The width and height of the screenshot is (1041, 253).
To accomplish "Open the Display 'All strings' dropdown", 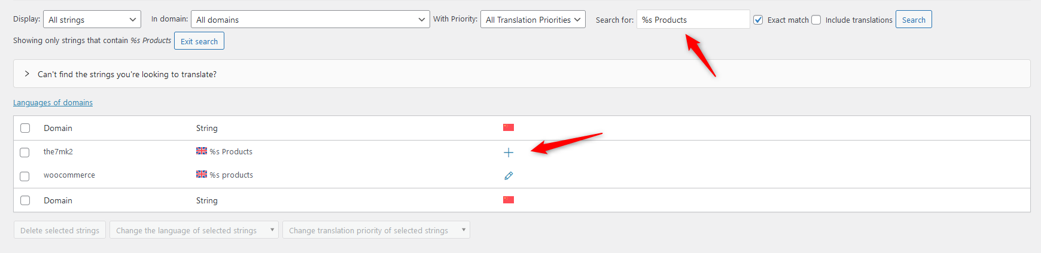I will click(x=92, y=20).
